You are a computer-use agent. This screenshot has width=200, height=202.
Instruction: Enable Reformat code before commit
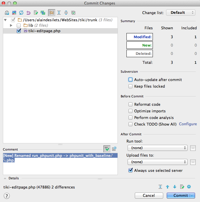point(130,104)
